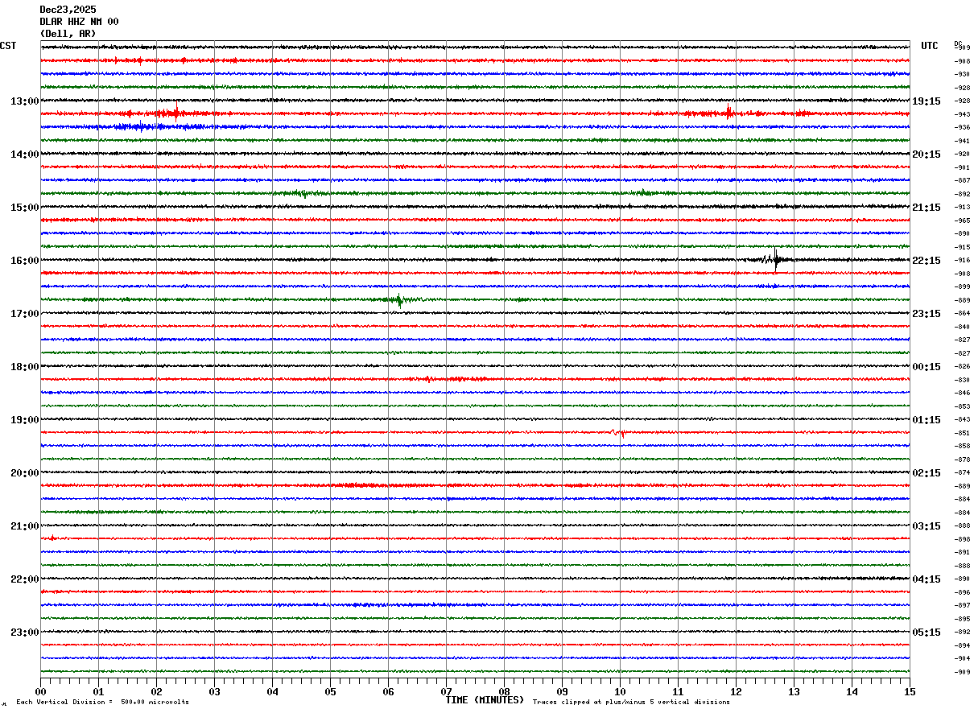
Task: Click minute tick label '12' on time axis
Action: (x=736, y=691)
